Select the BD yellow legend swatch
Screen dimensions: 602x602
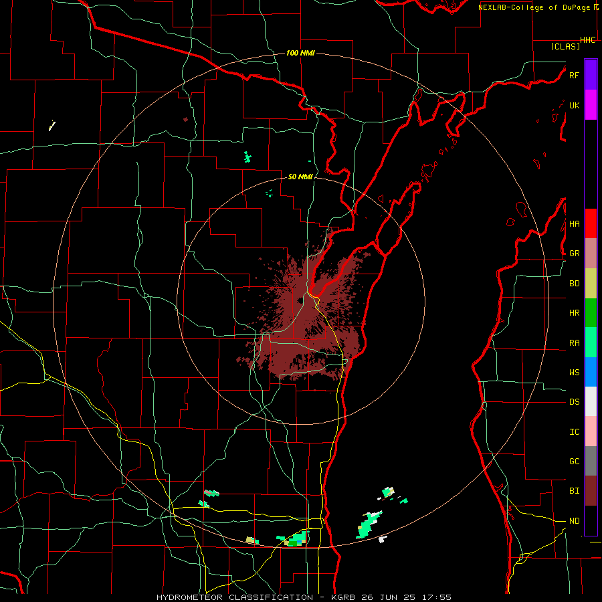[x=591, y=283]
